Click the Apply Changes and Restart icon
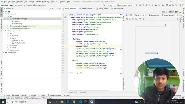The image size is (185, 104). tap(140, 5)
